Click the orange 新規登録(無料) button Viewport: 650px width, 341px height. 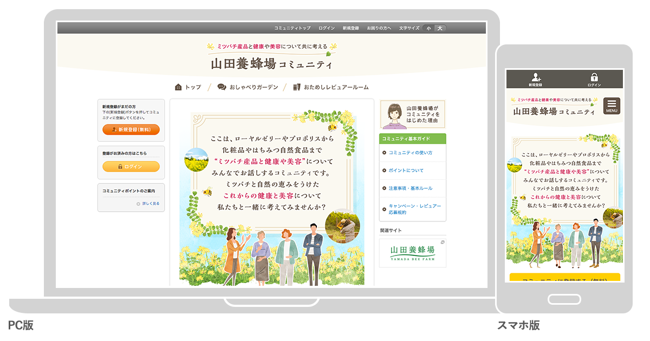point(131,129)
